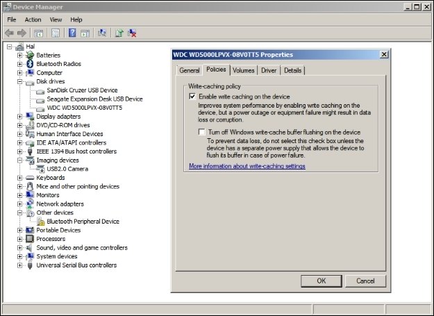Select the System devices tree label
The image size is (434, 316).
pos(57,256)
